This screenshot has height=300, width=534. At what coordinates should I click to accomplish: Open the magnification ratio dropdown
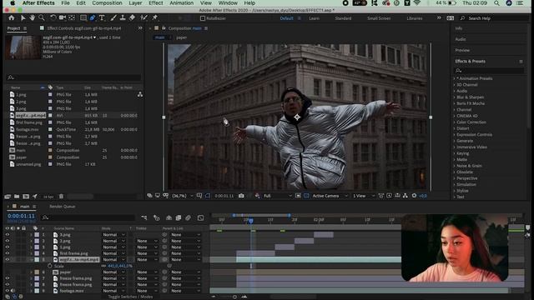182,196
